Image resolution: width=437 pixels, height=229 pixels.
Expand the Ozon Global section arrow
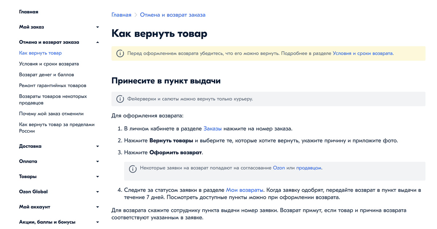(98, 192)
